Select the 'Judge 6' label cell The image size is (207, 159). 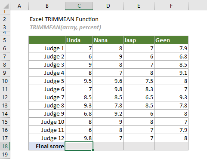click(x=47, y=89)
